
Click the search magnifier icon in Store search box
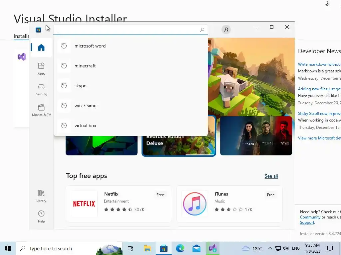[x=202, y=30]
